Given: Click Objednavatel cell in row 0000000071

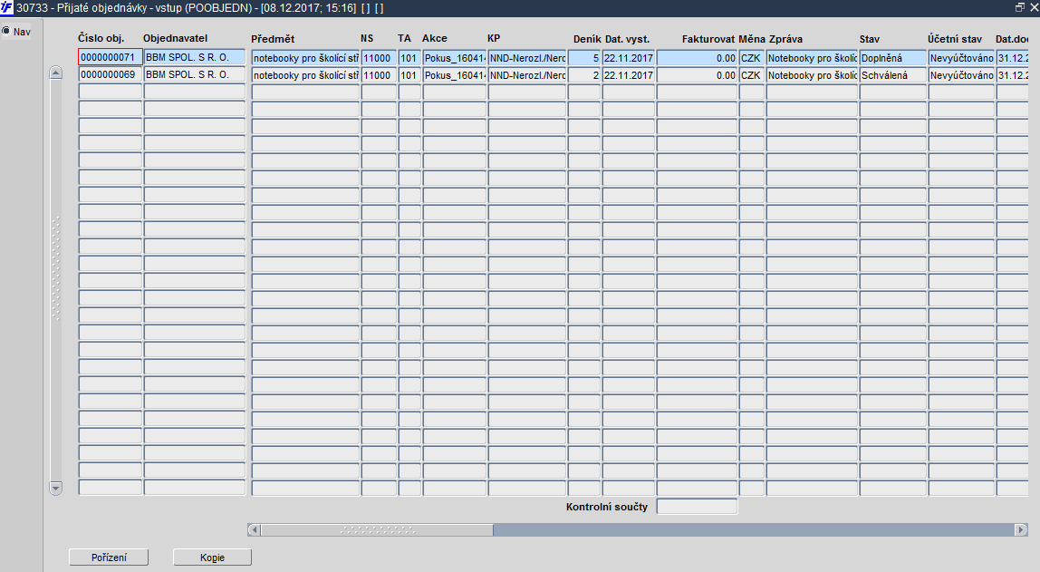Looking at the screenshot, I should coord(195,58).
